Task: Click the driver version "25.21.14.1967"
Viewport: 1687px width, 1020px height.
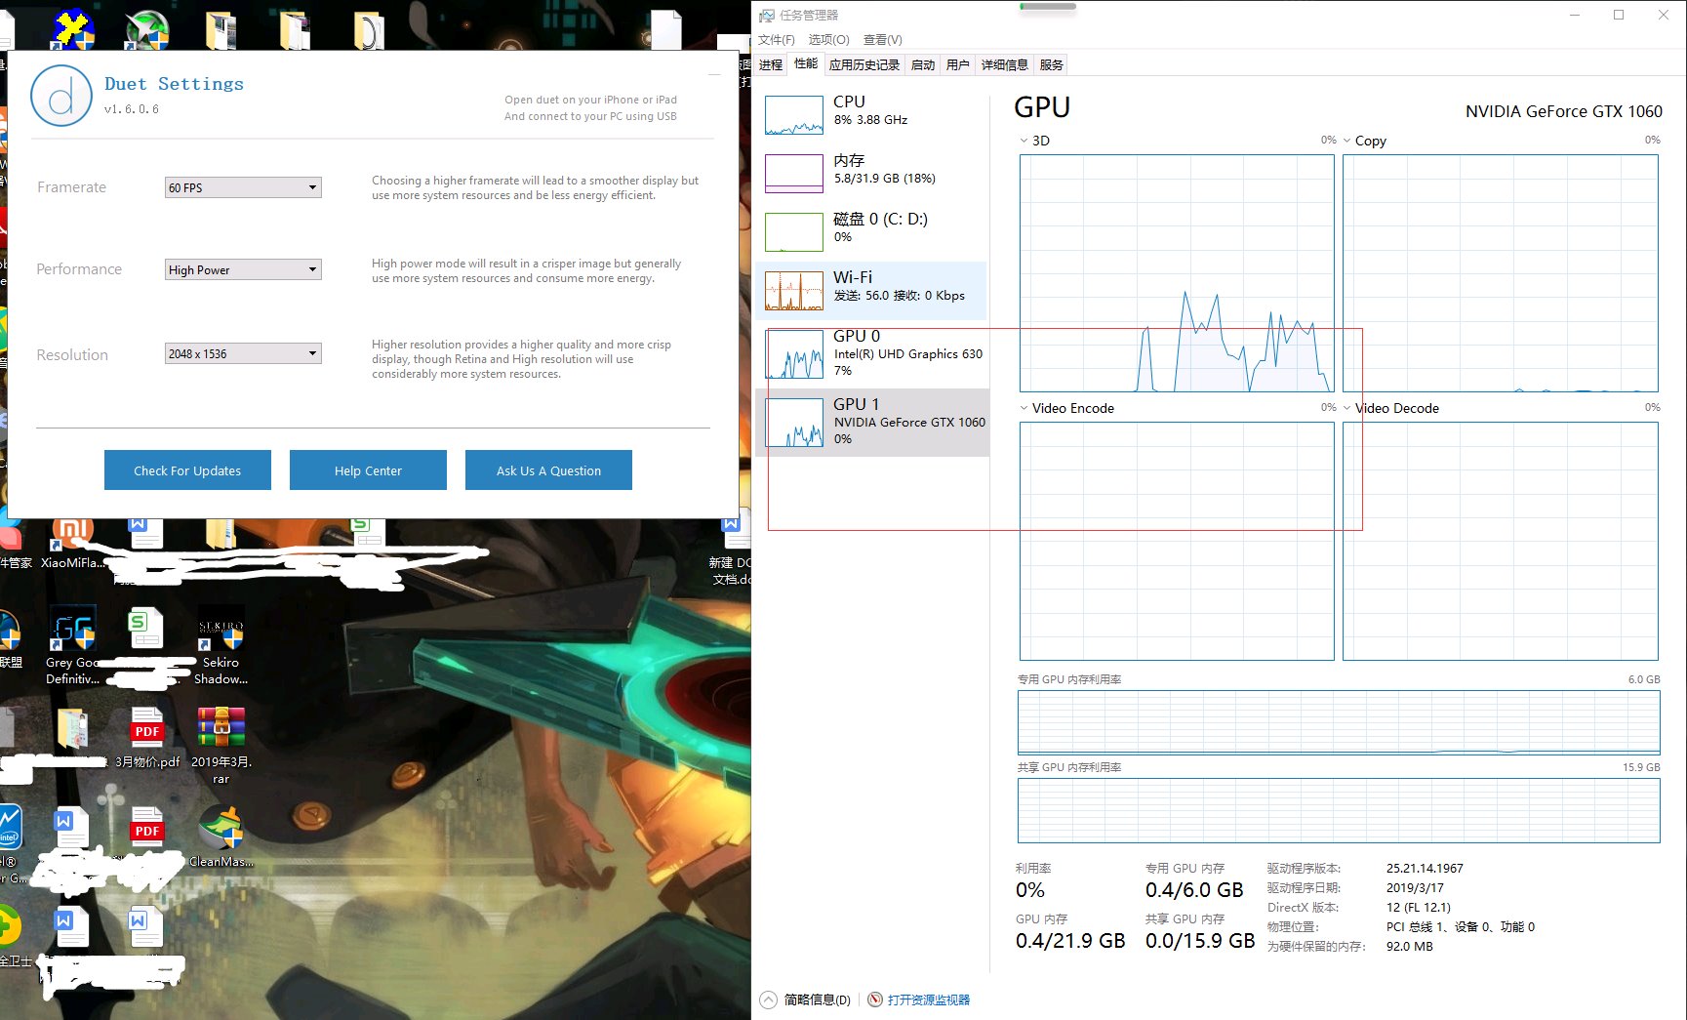Action: 1425,868
